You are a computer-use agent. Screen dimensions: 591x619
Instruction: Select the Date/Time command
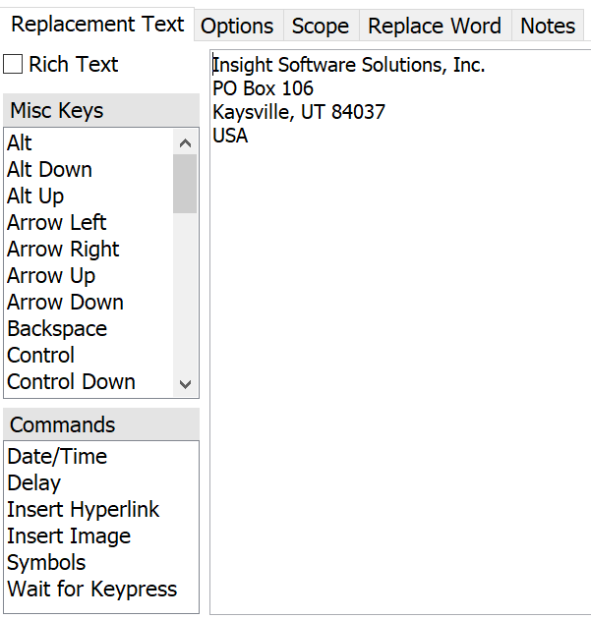57,457
